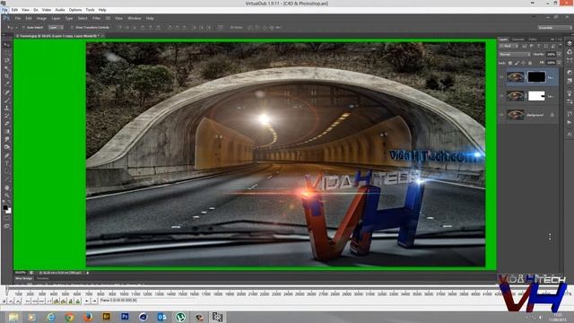Open the Normal blend mode dropdown

click(x=514, y=54)
